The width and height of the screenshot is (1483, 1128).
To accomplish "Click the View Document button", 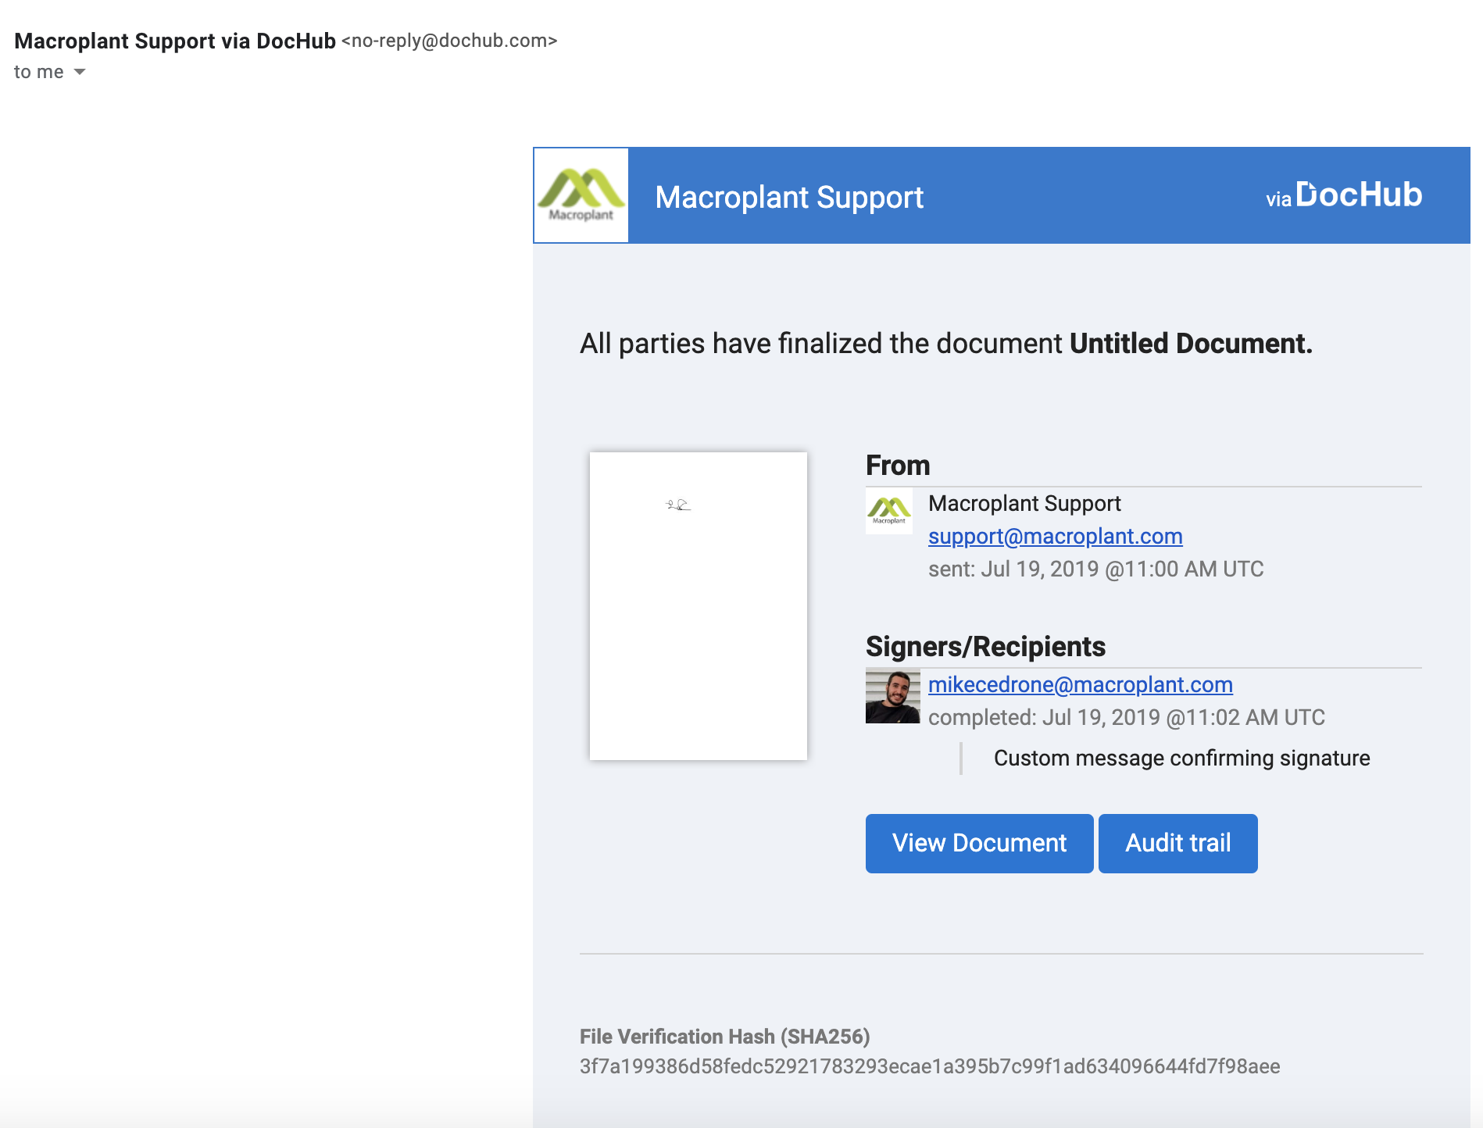I will coord(979,843).
